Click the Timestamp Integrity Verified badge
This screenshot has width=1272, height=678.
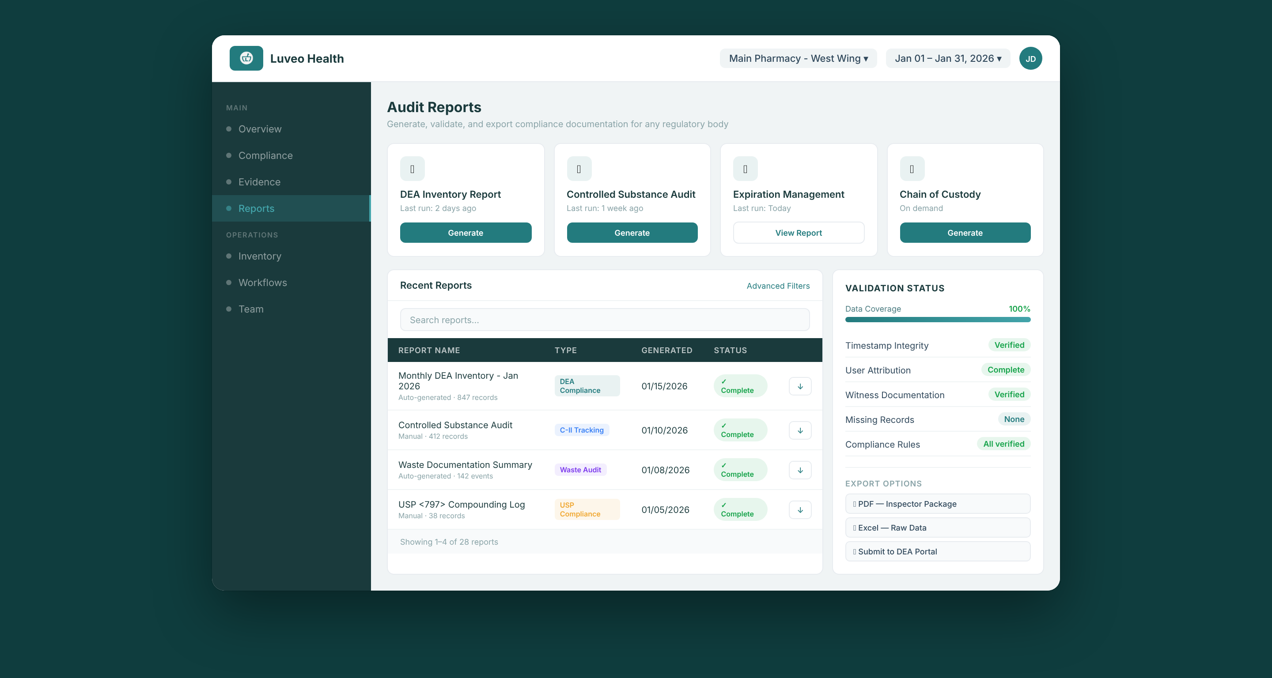(x=1009, y=346)
